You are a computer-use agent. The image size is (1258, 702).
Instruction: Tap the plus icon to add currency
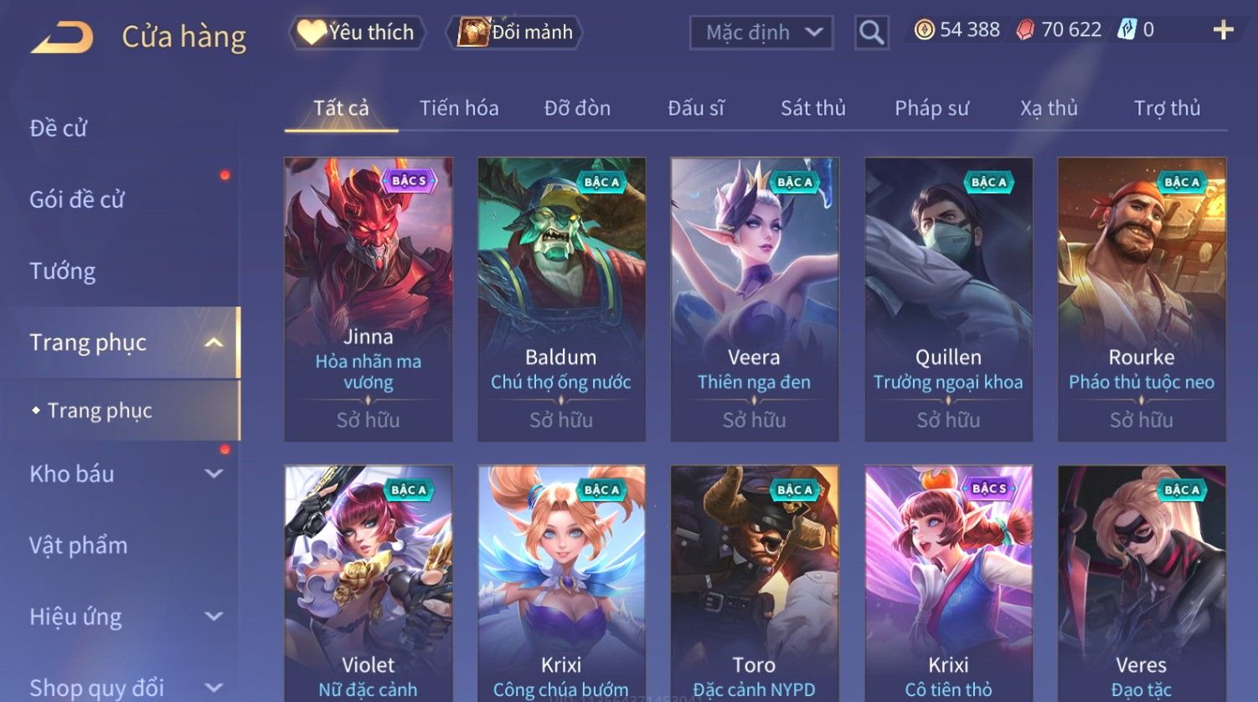(x=1223, y=30)
